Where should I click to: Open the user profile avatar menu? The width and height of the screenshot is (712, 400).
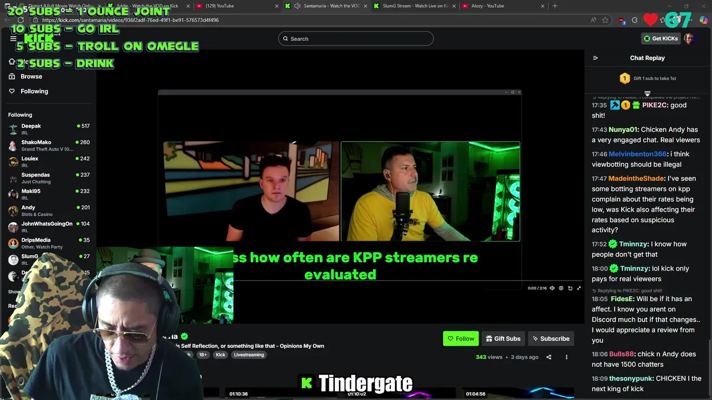pos(689,38)
